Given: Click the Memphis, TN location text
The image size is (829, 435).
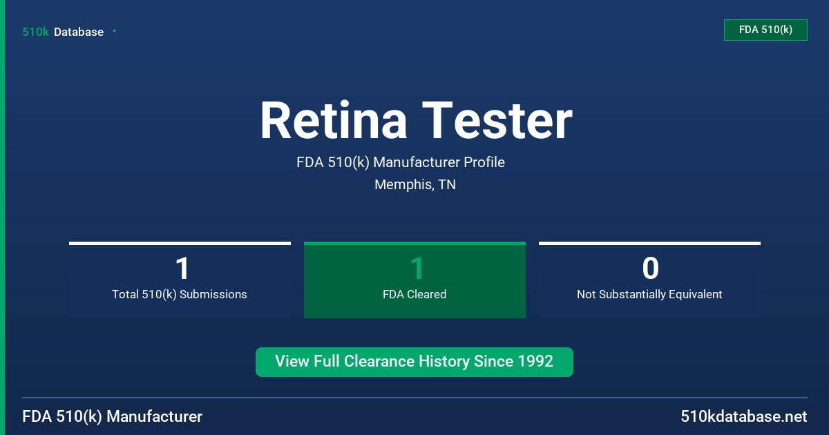Looking at the screenshot, I should (415, 184).
